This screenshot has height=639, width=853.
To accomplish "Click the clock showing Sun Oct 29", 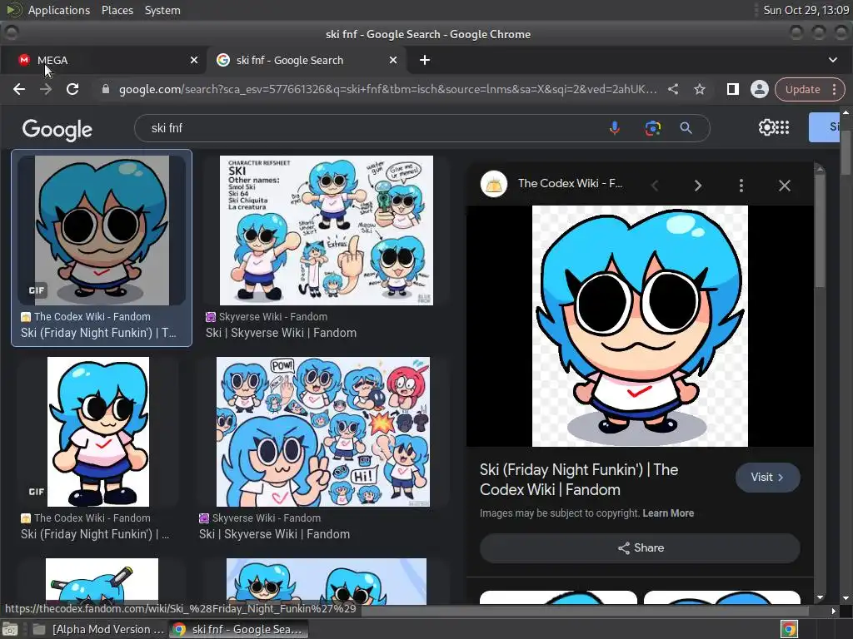I will (806, 10).
